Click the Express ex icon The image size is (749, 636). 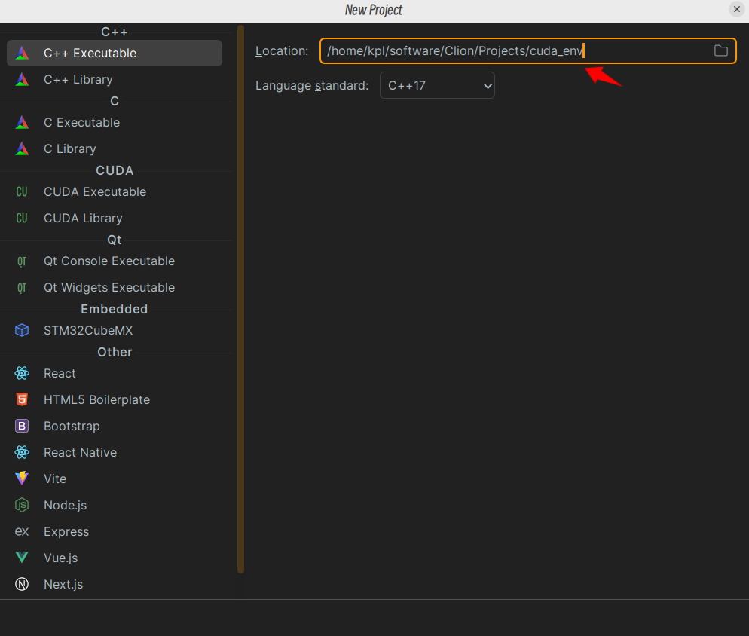tap(22, 531)
